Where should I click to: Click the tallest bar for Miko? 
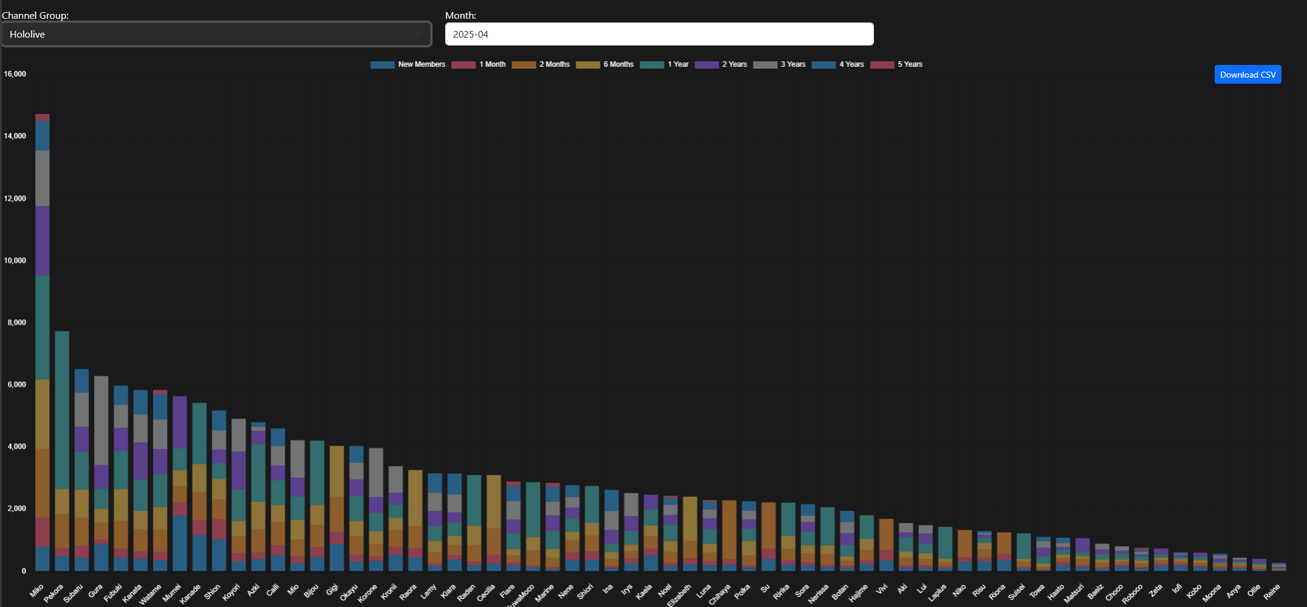click(x=43, y=340)
